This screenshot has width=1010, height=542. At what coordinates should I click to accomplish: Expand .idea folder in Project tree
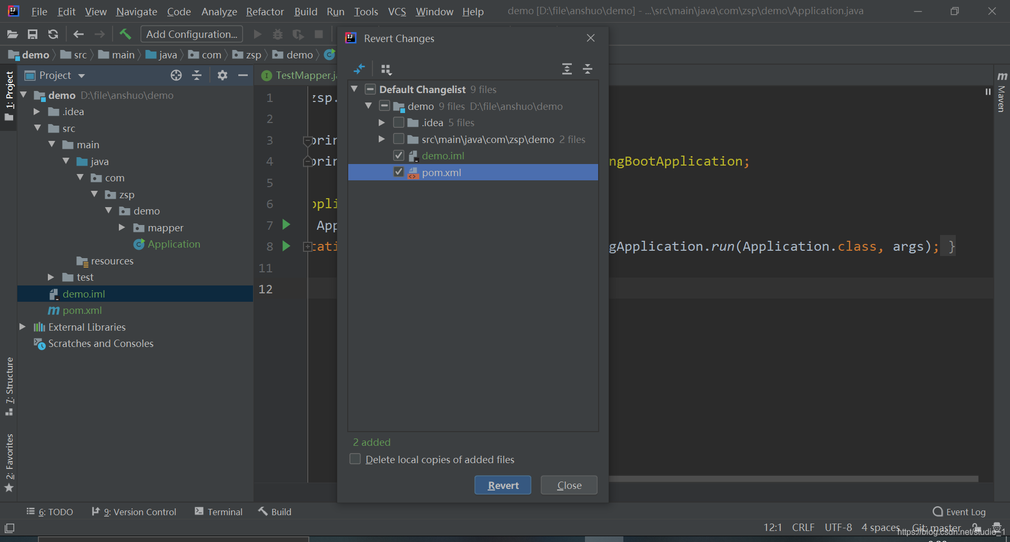pos(37,111)
